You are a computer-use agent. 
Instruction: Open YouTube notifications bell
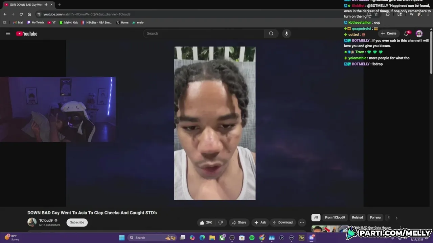pyautogui.click(x=407, y=33)
